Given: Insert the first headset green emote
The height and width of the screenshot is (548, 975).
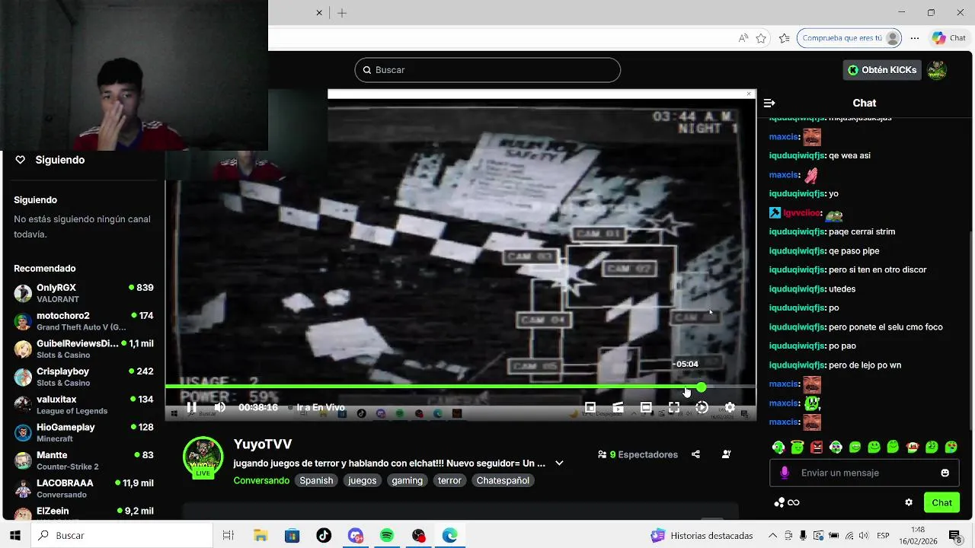Looking at the screenshot, I should [778, 447].
